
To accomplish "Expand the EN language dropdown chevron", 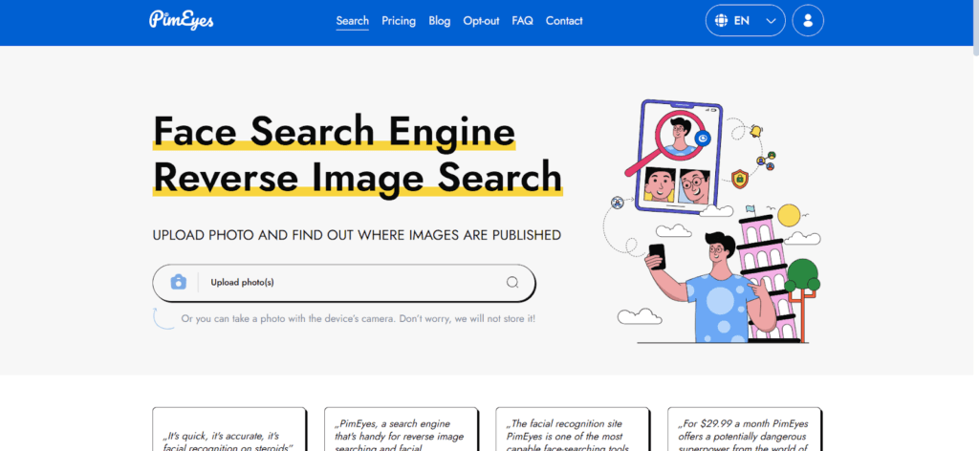I will (772, 21).
